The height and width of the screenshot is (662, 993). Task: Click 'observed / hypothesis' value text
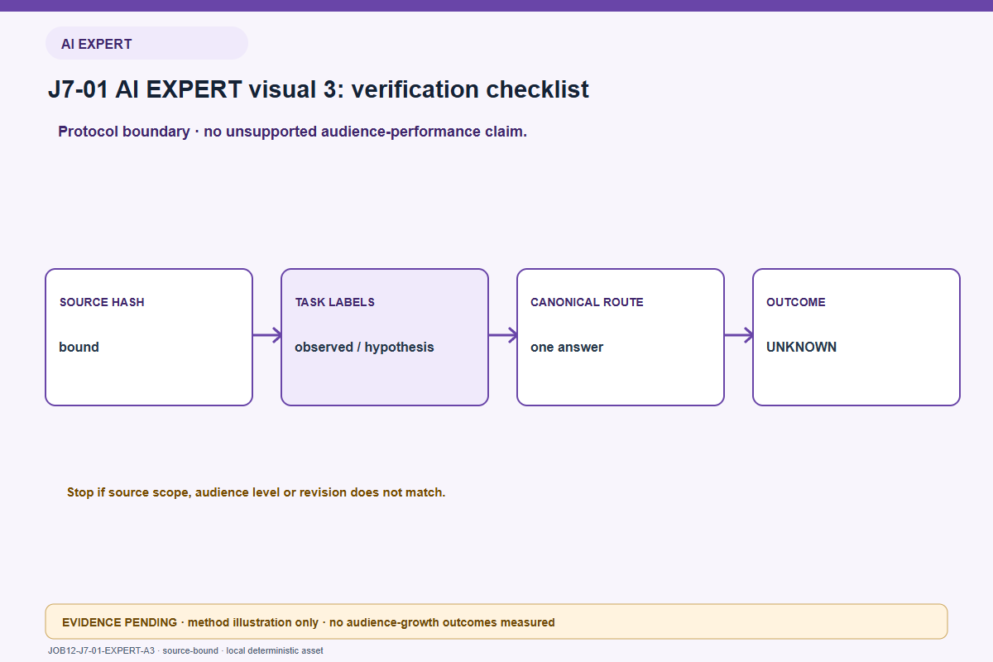coord(364,348)
